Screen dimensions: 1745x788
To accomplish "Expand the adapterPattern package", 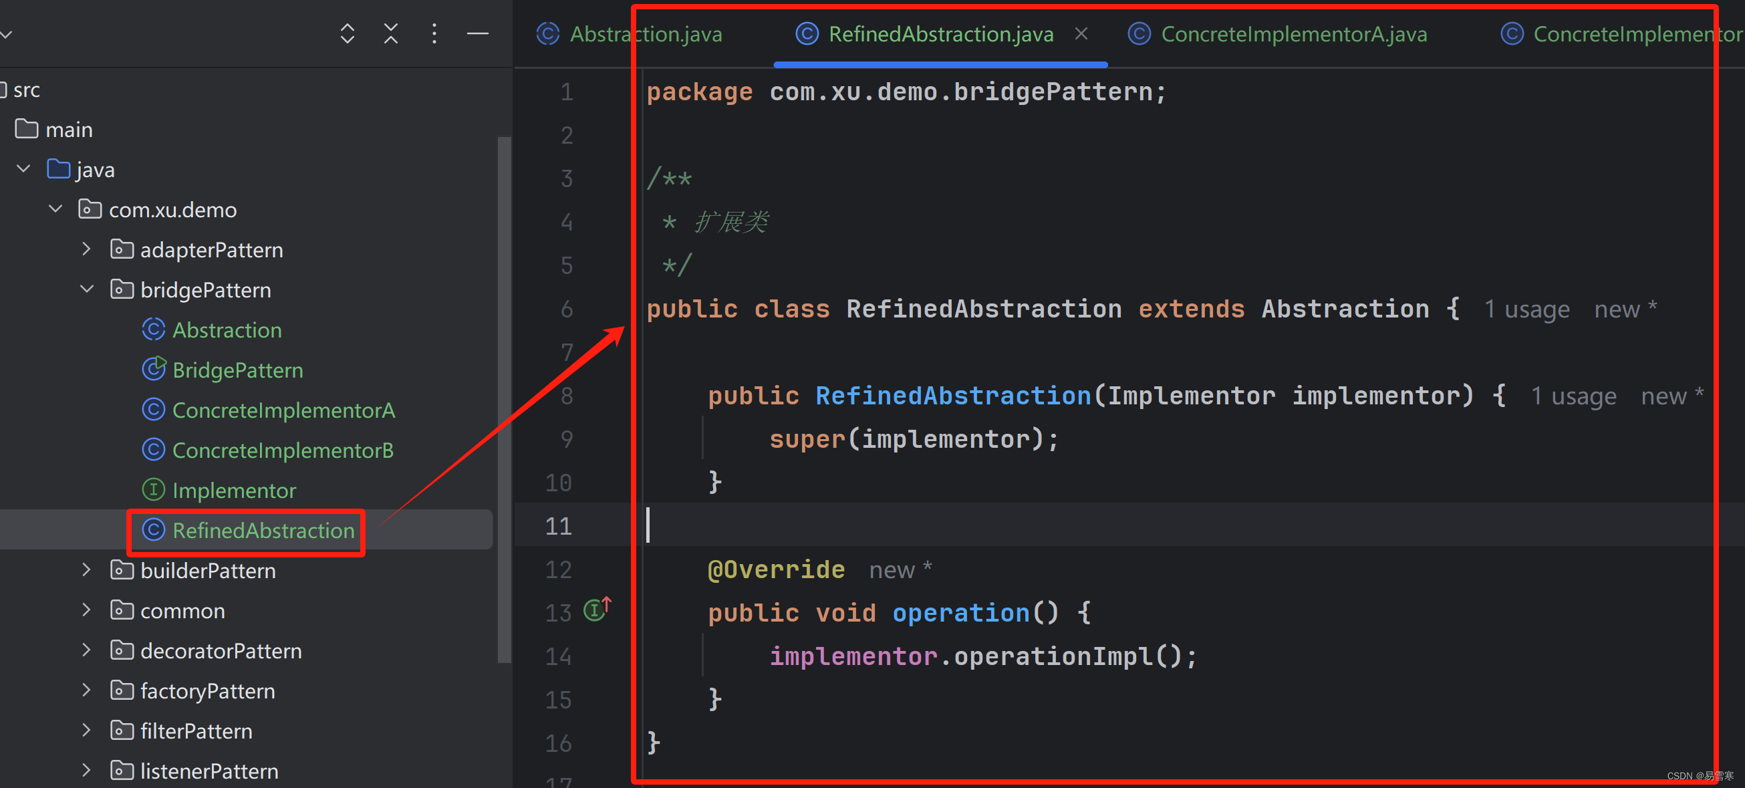I will [x=87, y=249].
